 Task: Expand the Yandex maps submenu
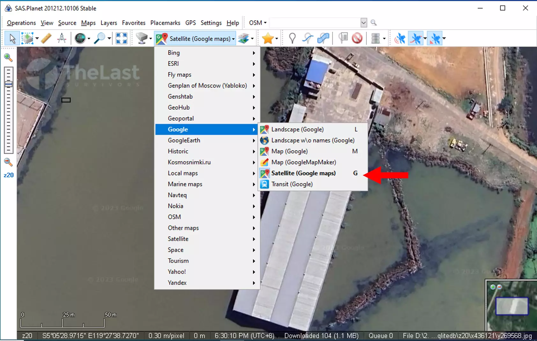[207, 283]
